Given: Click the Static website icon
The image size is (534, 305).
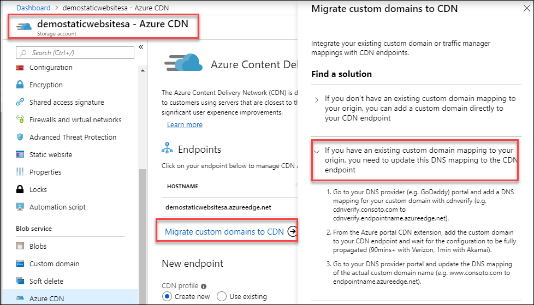Looking at the screenshot, I should click(20, 154).
